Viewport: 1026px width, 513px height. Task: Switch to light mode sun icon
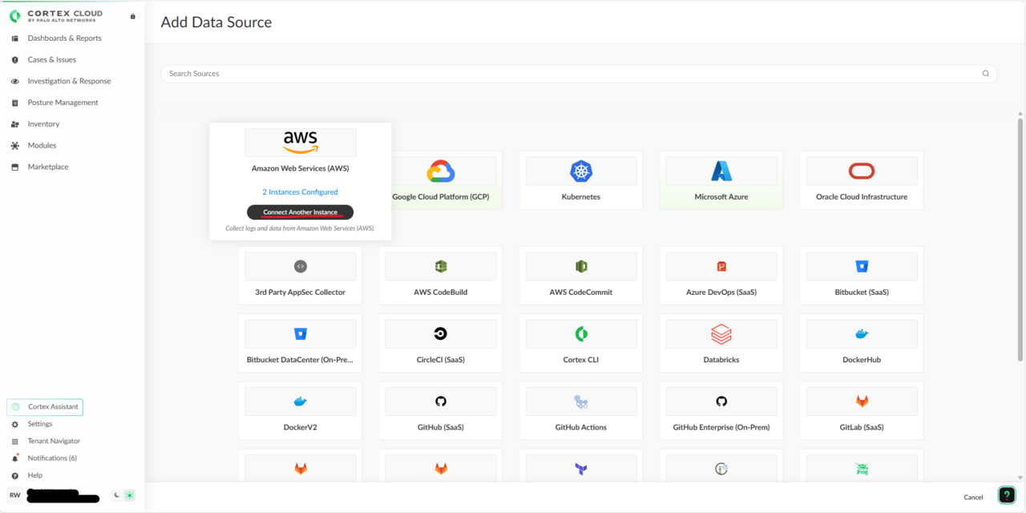(130, 495)
